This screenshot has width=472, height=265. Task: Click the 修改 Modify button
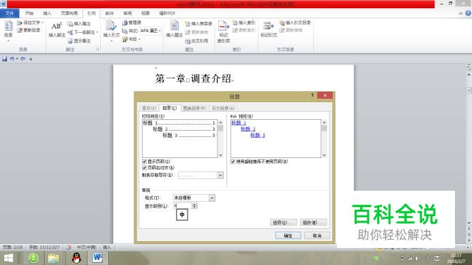313,223
